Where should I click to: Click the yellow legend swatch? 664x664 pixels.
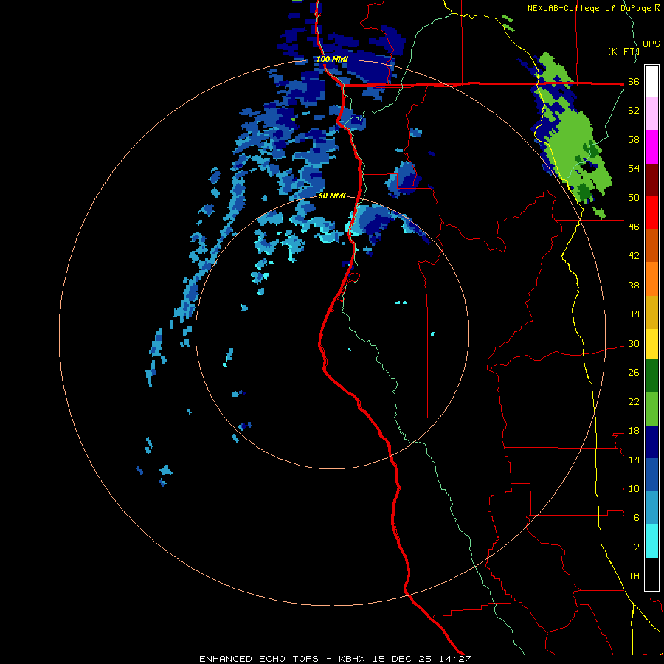[651, 343]
